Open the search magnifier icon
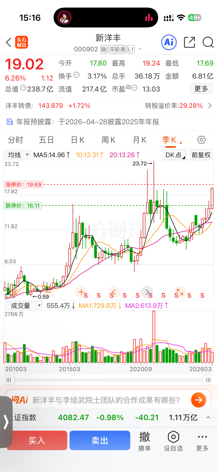Viewport: 217px width, 472px height. coord(208,42)
